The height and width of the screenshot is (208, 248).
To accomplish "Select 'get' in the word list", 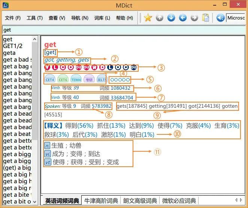I will (x=17, y=39).
